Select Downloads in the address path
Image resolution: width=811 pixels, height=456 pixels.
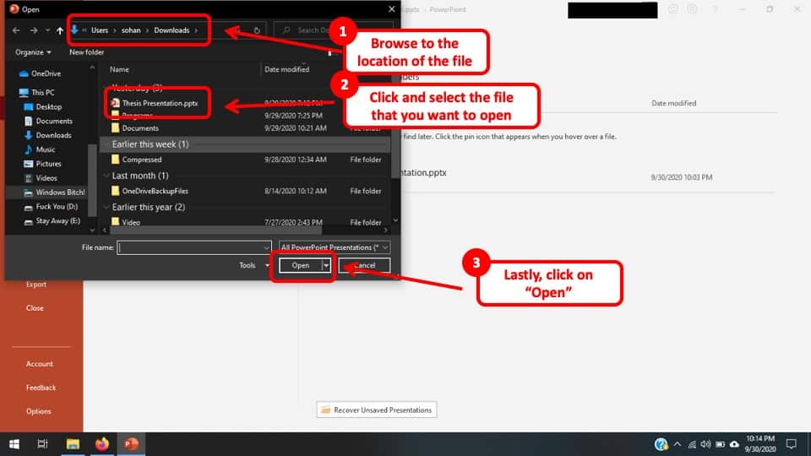click(171, 30)
